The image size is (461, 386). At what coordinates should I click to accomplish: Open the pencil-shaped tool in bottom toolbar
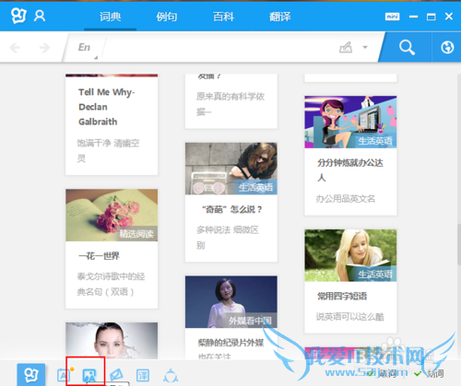116,375
